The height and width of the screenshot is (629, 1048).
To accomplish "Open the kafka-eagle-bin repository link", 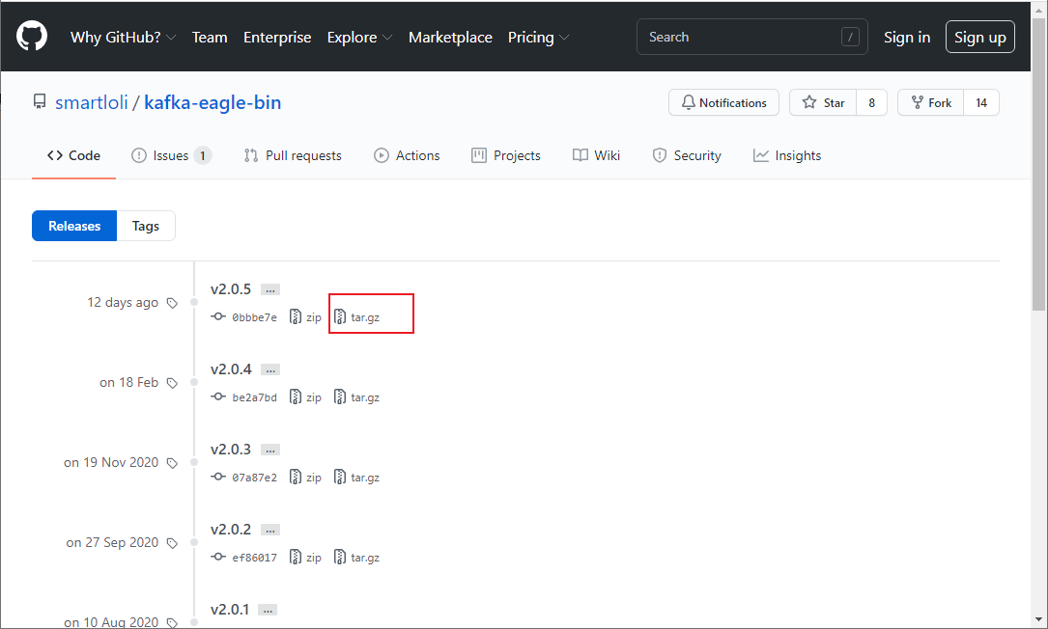I will [x=212, y=102].
